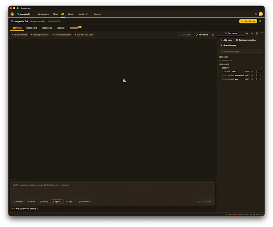Viewport: 273px width, 227px height.
Task: Open the notebook icon side panel tab
Action: click(x=257, y=33)
